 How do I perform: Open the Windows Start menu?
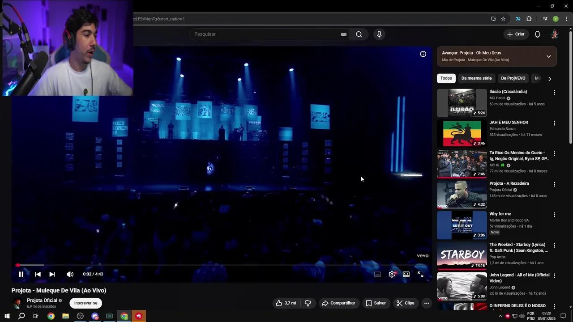7,316
